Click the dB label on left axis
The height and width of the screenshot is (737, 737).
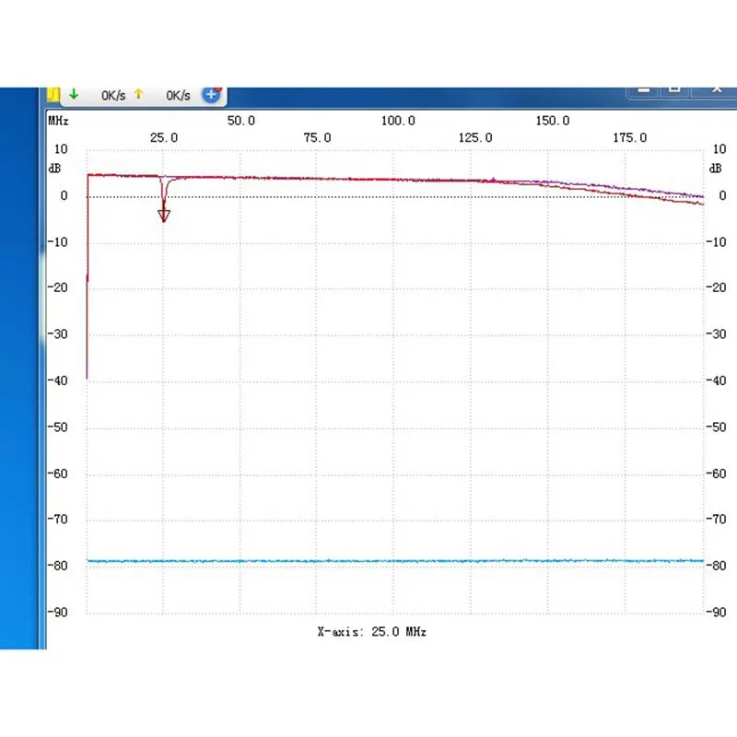54,169
